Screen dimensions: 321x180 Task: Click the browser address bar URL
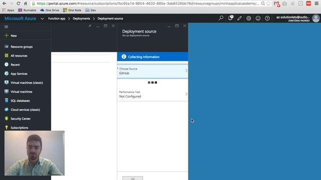147,3
